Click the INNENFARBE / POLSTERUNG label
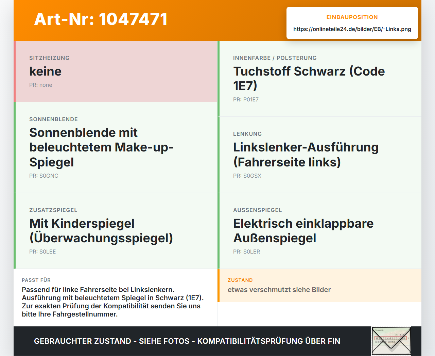 275,58
